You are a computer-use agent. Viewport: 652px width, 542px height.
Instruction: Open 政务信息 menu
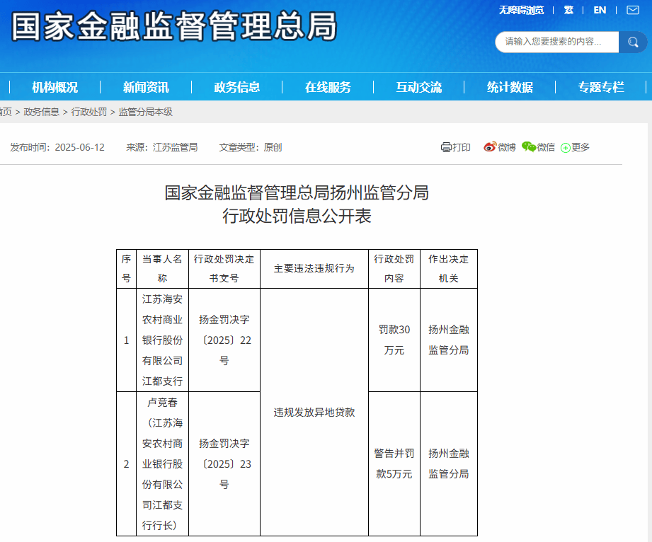[237, 87]
